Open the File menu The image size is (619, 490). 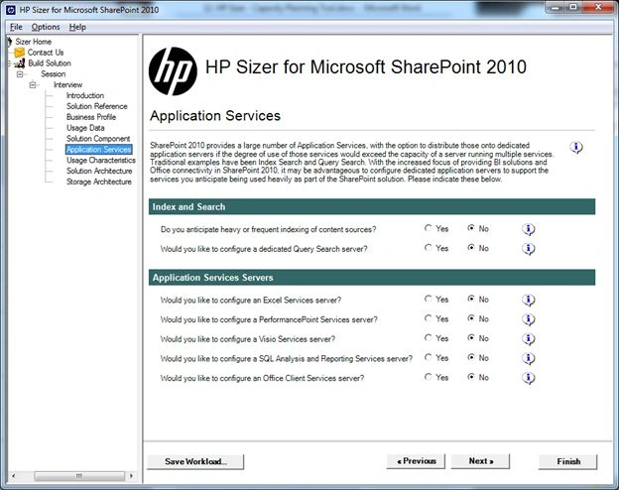16,27
